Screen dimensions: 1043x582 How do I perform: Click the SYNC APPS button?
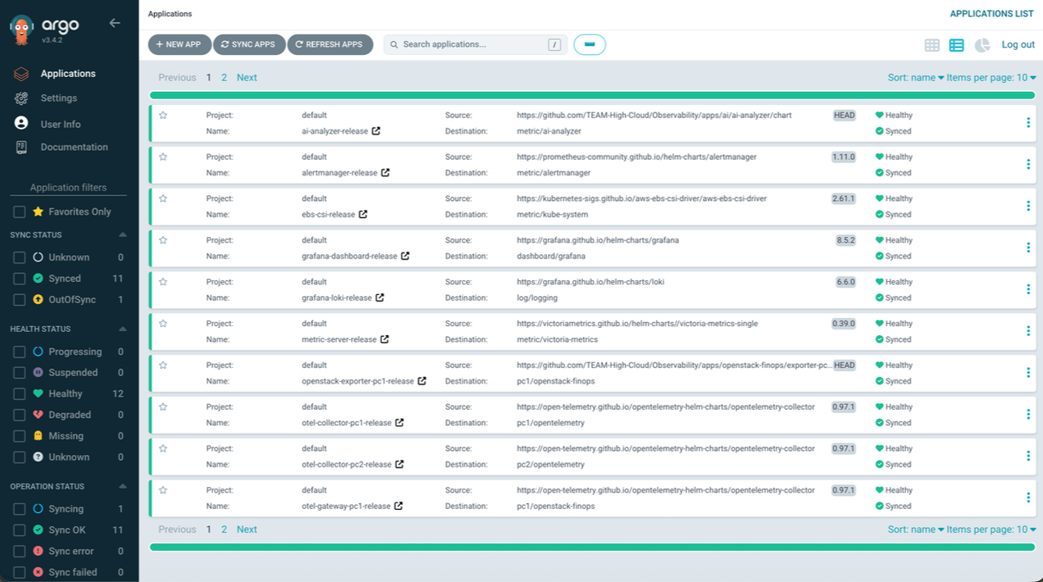(249, 45)
